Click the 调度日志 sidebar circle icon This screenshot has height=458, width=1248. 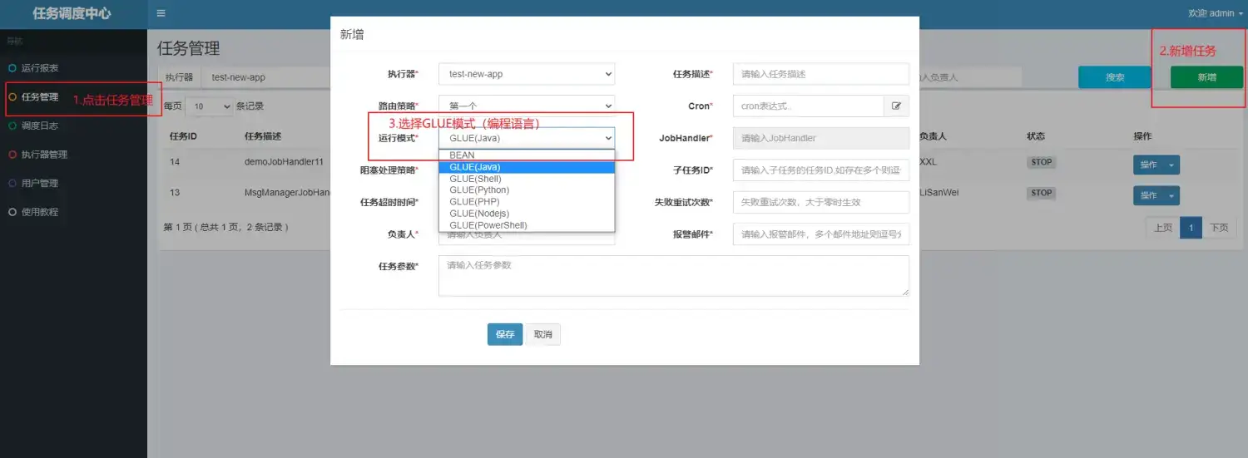(12, 126)
